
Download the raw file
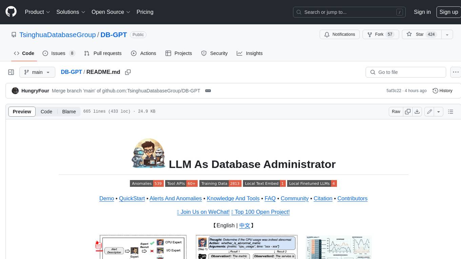[x=417, y=112]
